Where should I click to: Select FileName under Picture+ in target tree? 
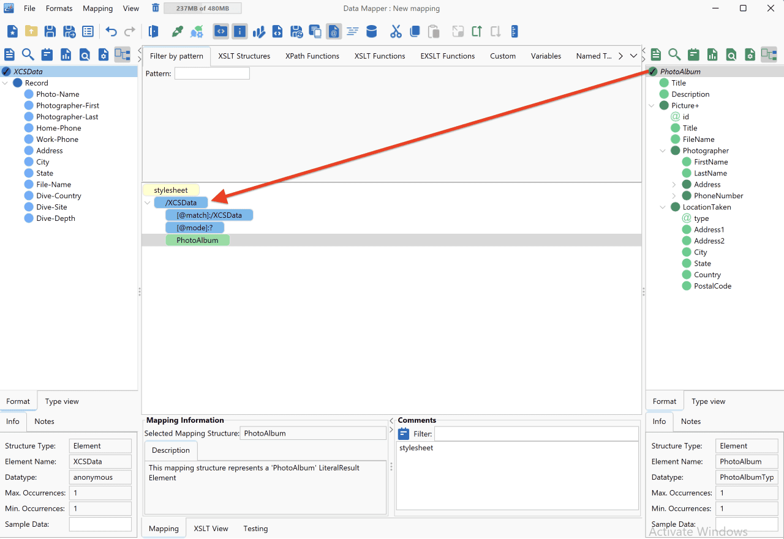[698, 139]
